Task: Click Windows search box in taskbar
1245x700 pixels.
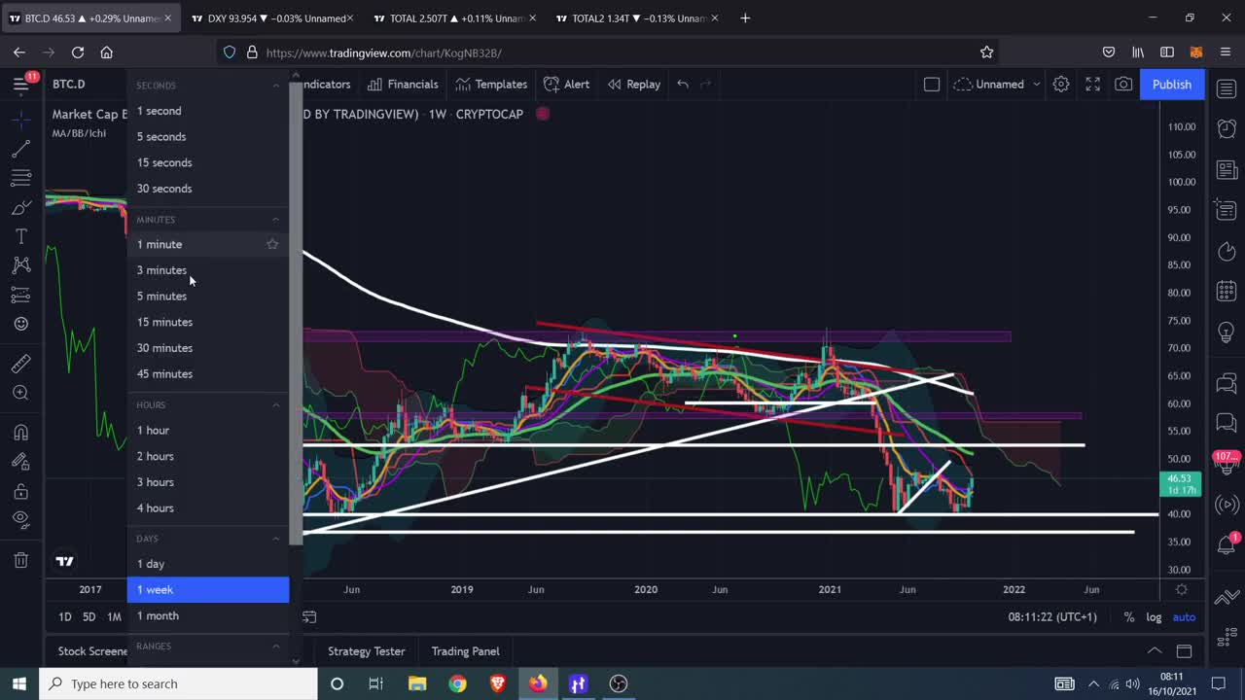Action: 179,683
